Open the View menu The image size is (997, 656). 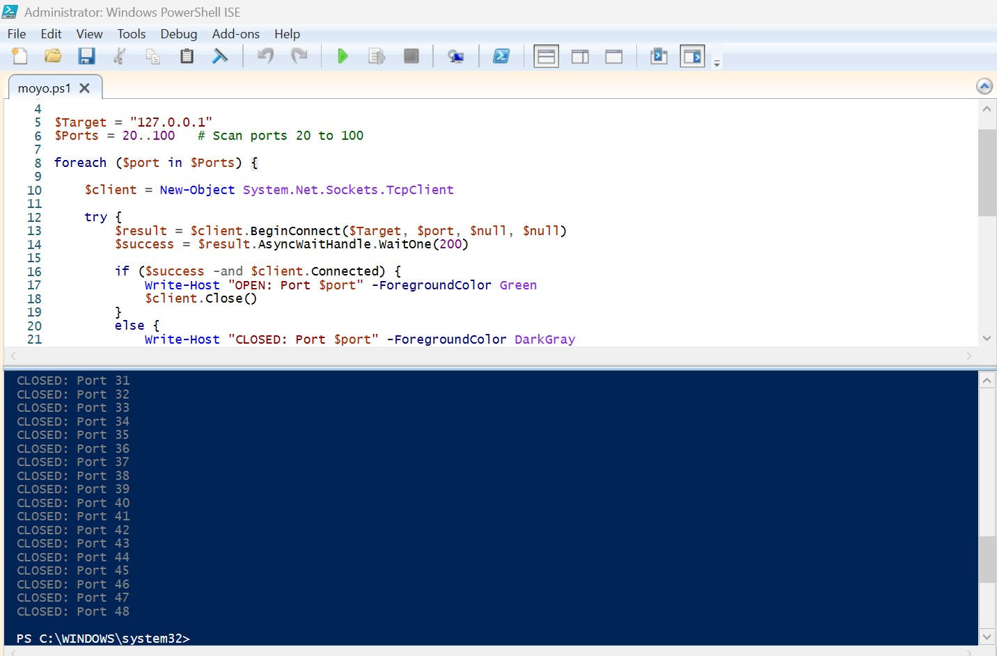[89, 34]
